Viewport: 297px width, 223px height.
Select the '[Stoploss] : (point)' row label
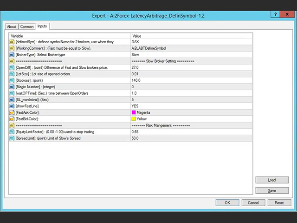pos(29,80)
